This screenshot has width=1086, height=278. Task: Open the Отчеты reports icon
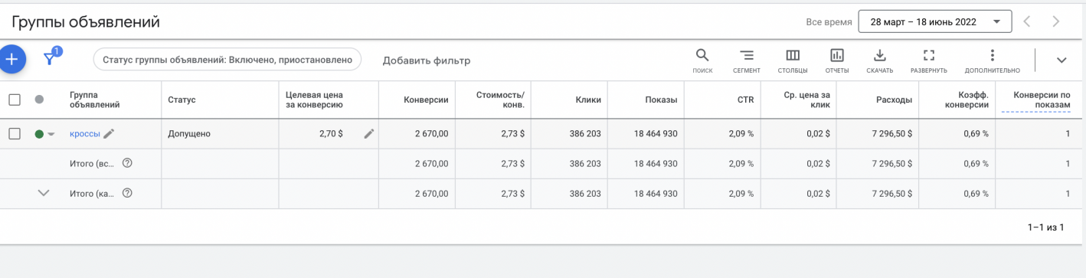(x=837, y=56)
